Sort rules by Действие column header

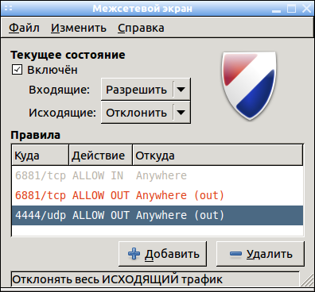click(101, 155)
